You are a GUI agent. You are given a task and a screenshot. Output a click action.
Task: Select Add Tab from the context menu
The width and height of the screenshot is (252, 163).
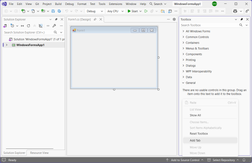click(210, 140)
